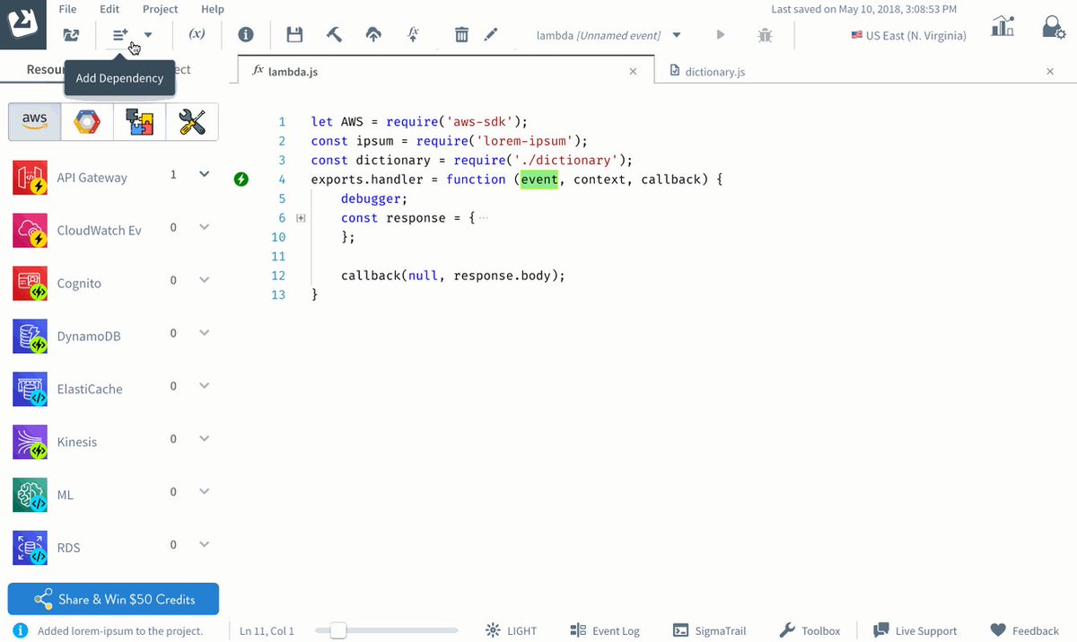The height and width of the screenshot is (642, 1077).
Task: Click the new function fx icon
Action: coord(413,34)
